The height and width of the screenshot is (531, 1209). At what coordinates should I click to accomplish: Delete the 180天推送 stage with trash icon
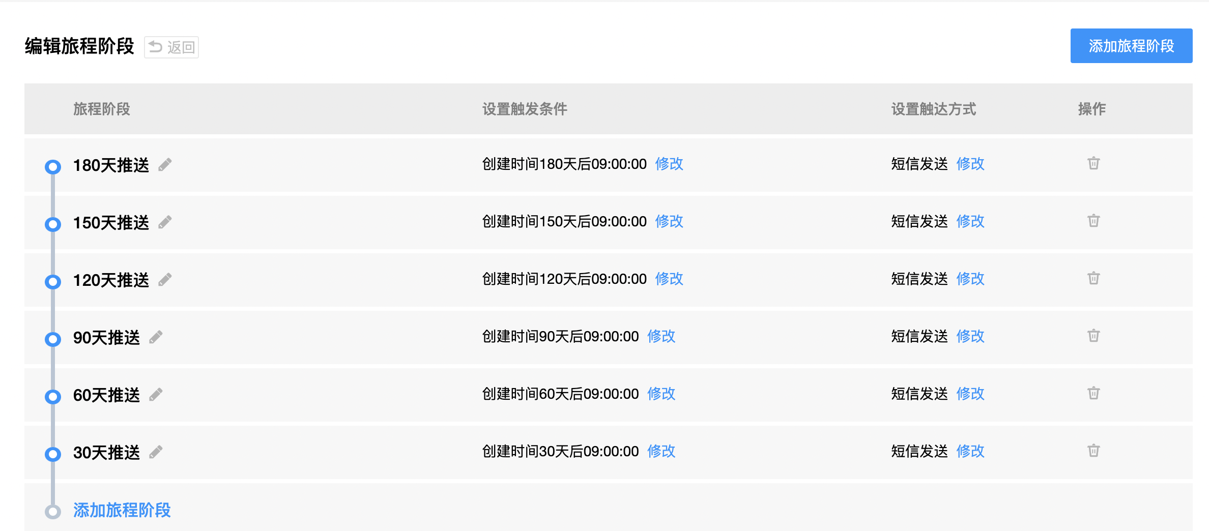[1093, 163]
